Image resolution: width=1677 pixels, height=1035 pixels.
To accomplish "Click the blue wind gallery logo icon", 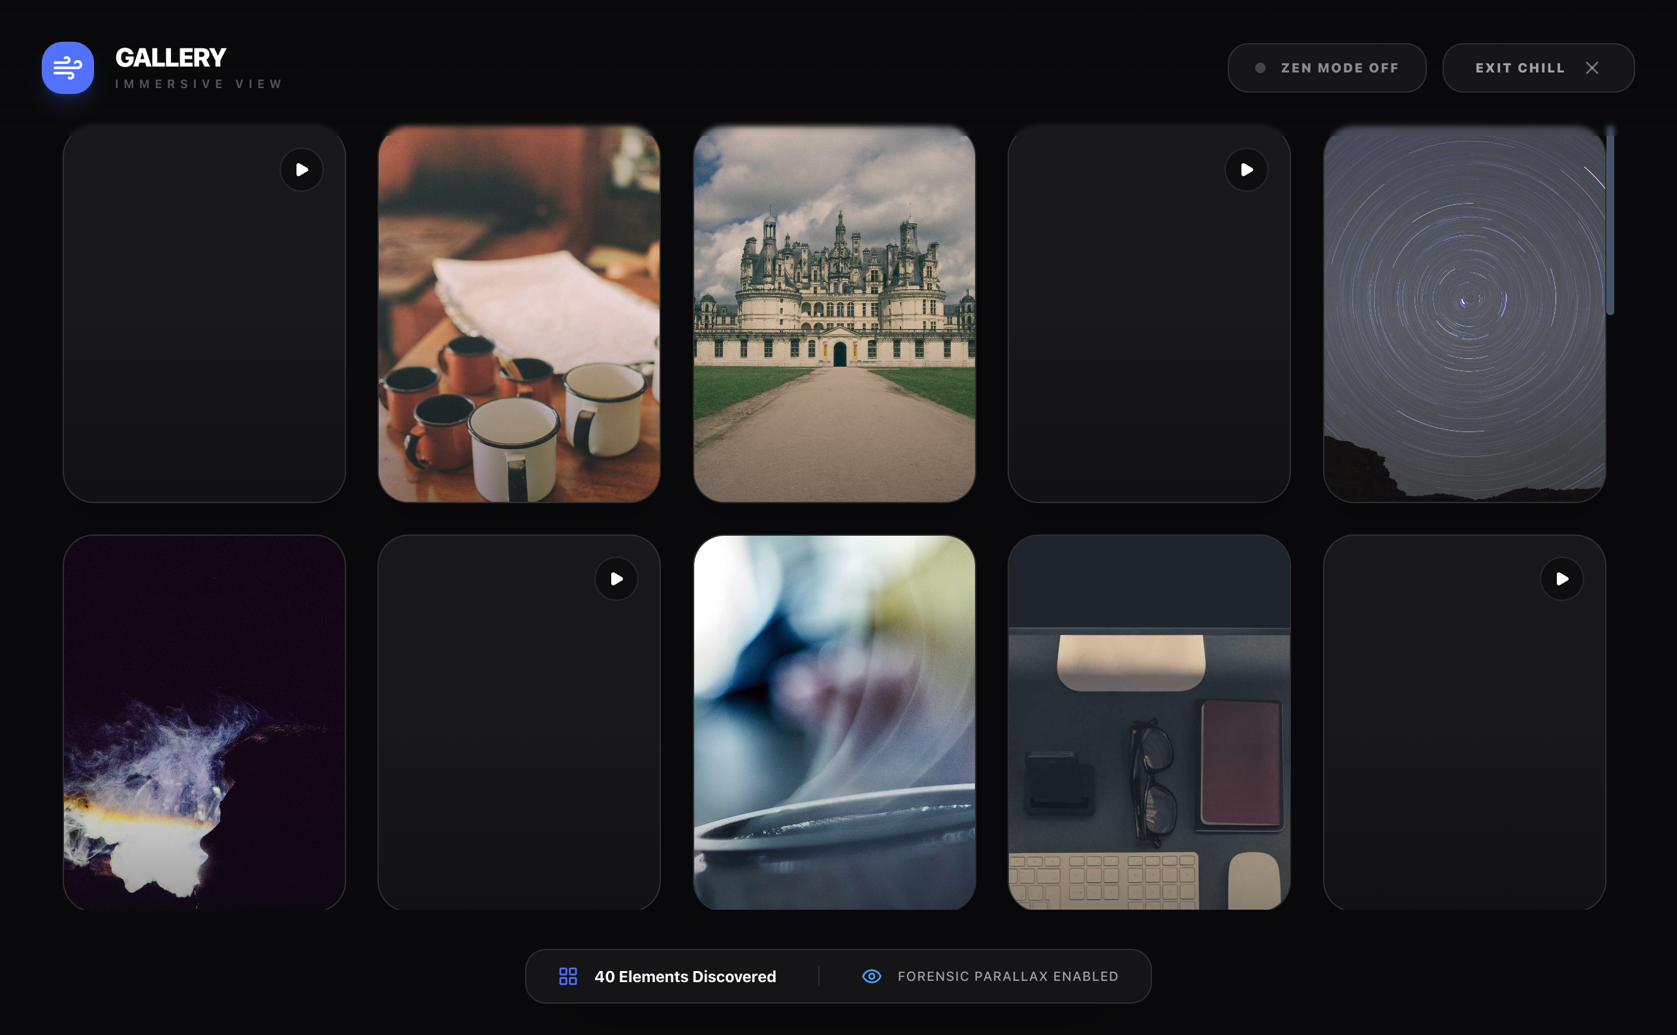I will click(x=67, y=68).
